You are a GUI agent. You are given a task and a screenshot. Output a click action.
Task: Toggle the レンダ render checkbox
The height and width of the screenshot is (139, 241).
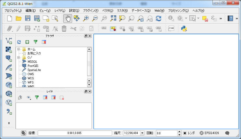185,133
